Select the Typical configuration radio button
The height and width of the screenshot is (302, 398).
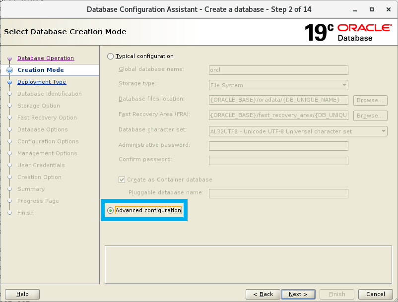pos(110,56)
